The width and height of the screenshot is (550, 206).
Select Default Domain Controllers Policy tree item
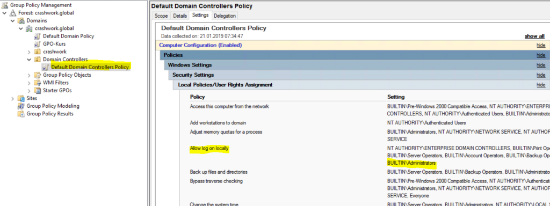pyautogui.click(x=90, y=67)
